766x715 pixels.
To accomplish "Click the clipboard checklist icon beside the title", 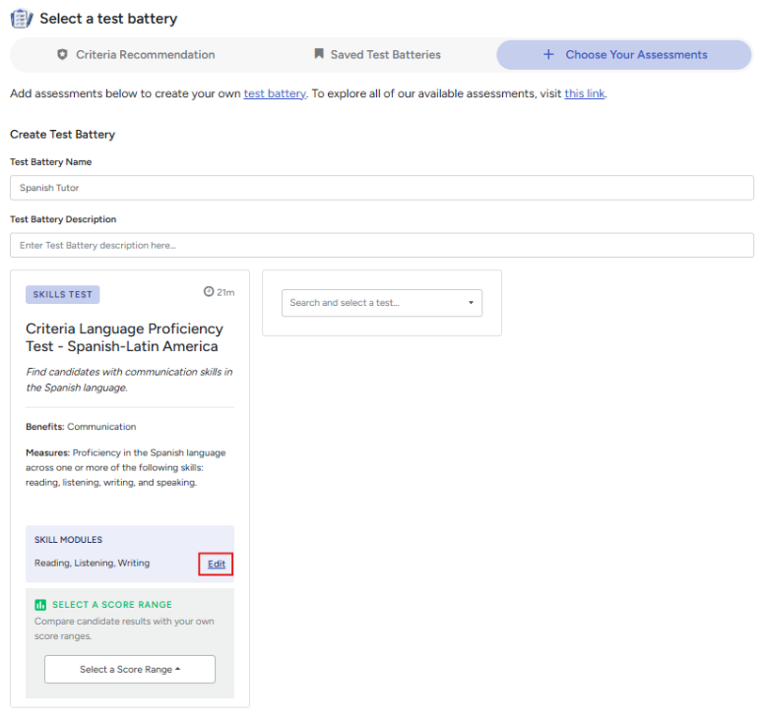I will [22, 19].
